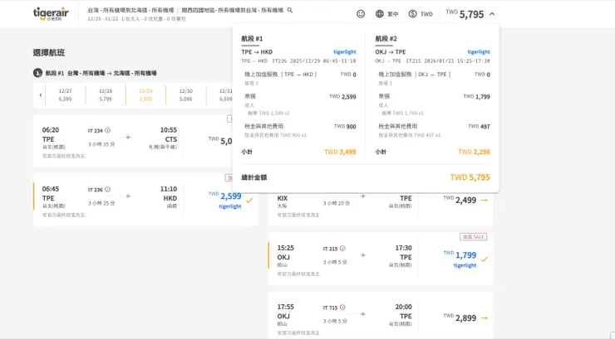Click TWD 497 taxes amount
Viewport: 615px width, 339px height.
[x=479, y=126]
